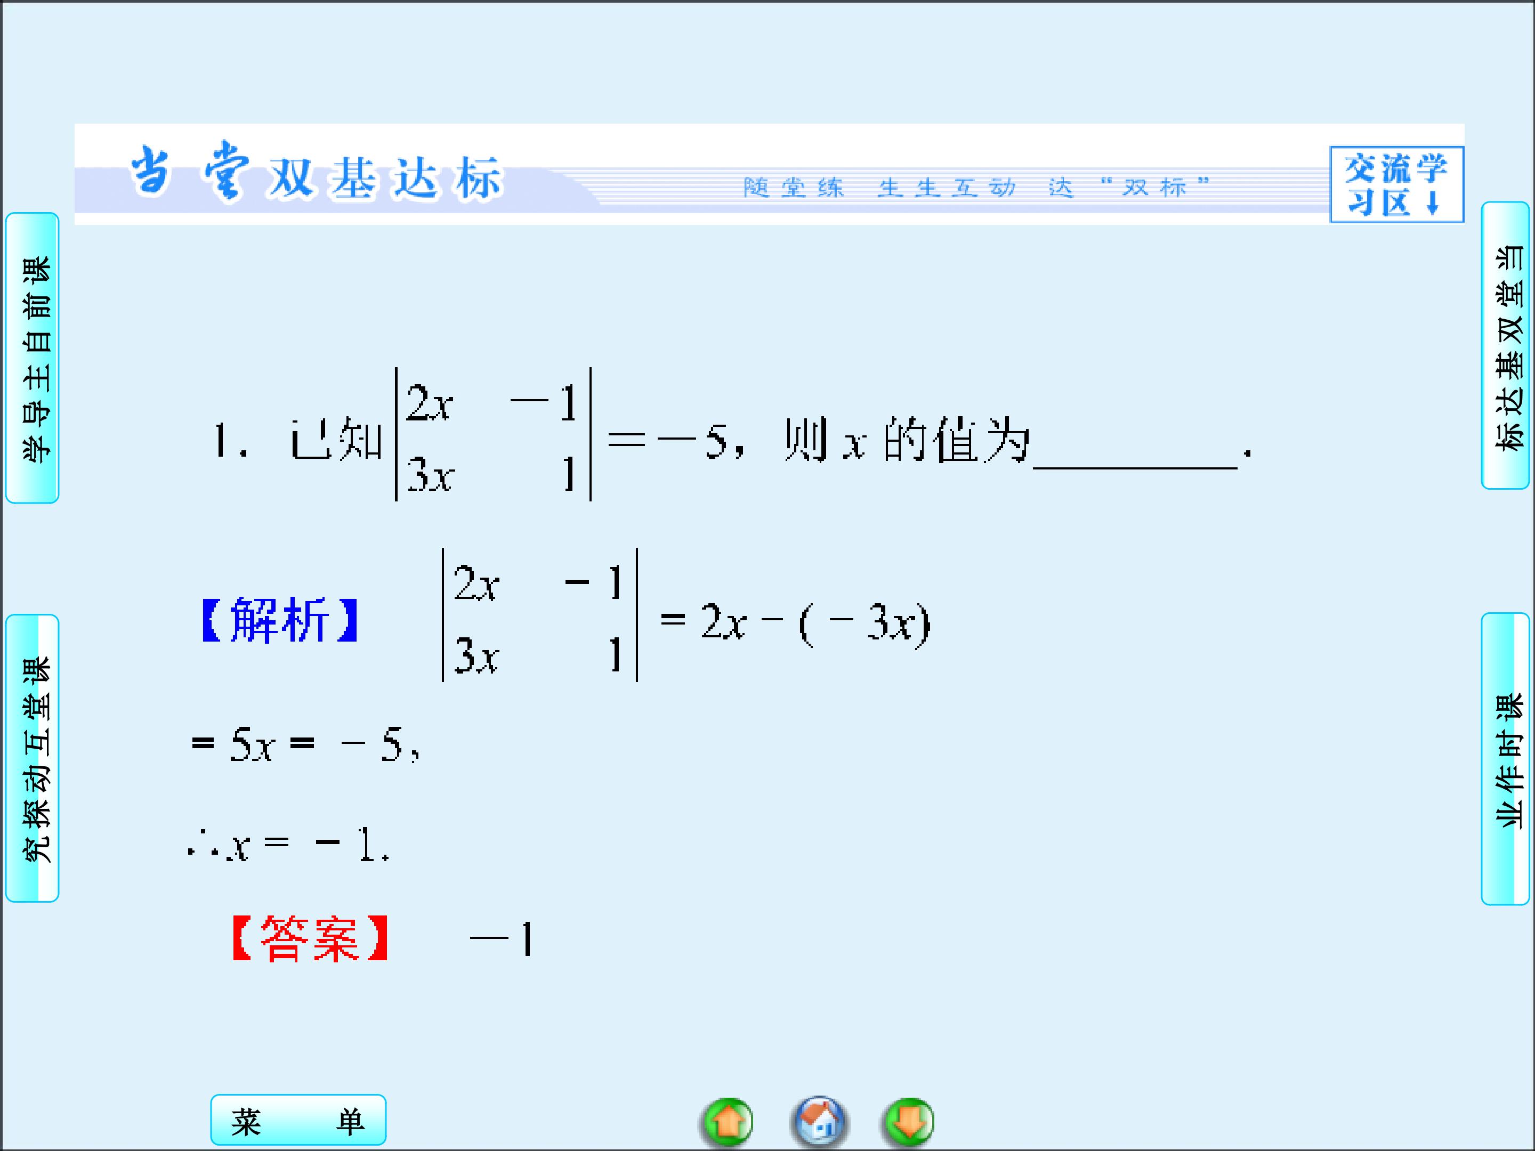Click the final answer −1 after 答案
1535x1151 pixels.
pyautogui.click(x=501, y=939)
